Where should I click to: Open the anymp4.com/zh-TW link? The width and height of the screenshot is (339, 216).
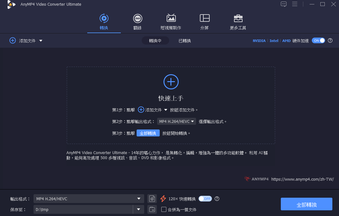pos(302,179)
